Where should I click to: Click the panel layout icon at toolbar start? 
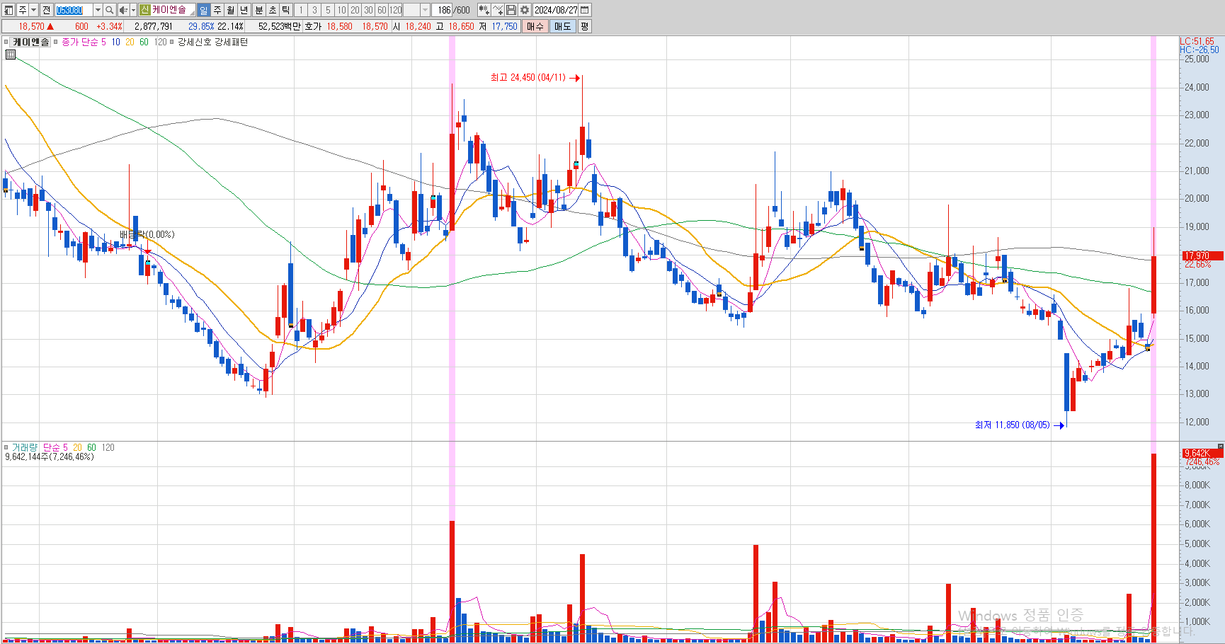pyautogui.click(x=8, y=10)
